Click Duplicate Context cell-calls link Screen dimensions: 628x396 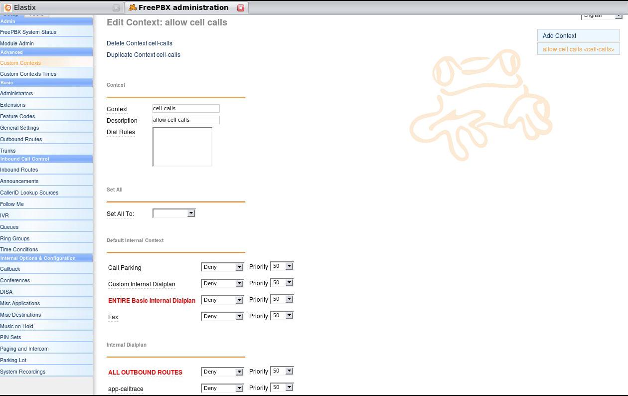144,55
